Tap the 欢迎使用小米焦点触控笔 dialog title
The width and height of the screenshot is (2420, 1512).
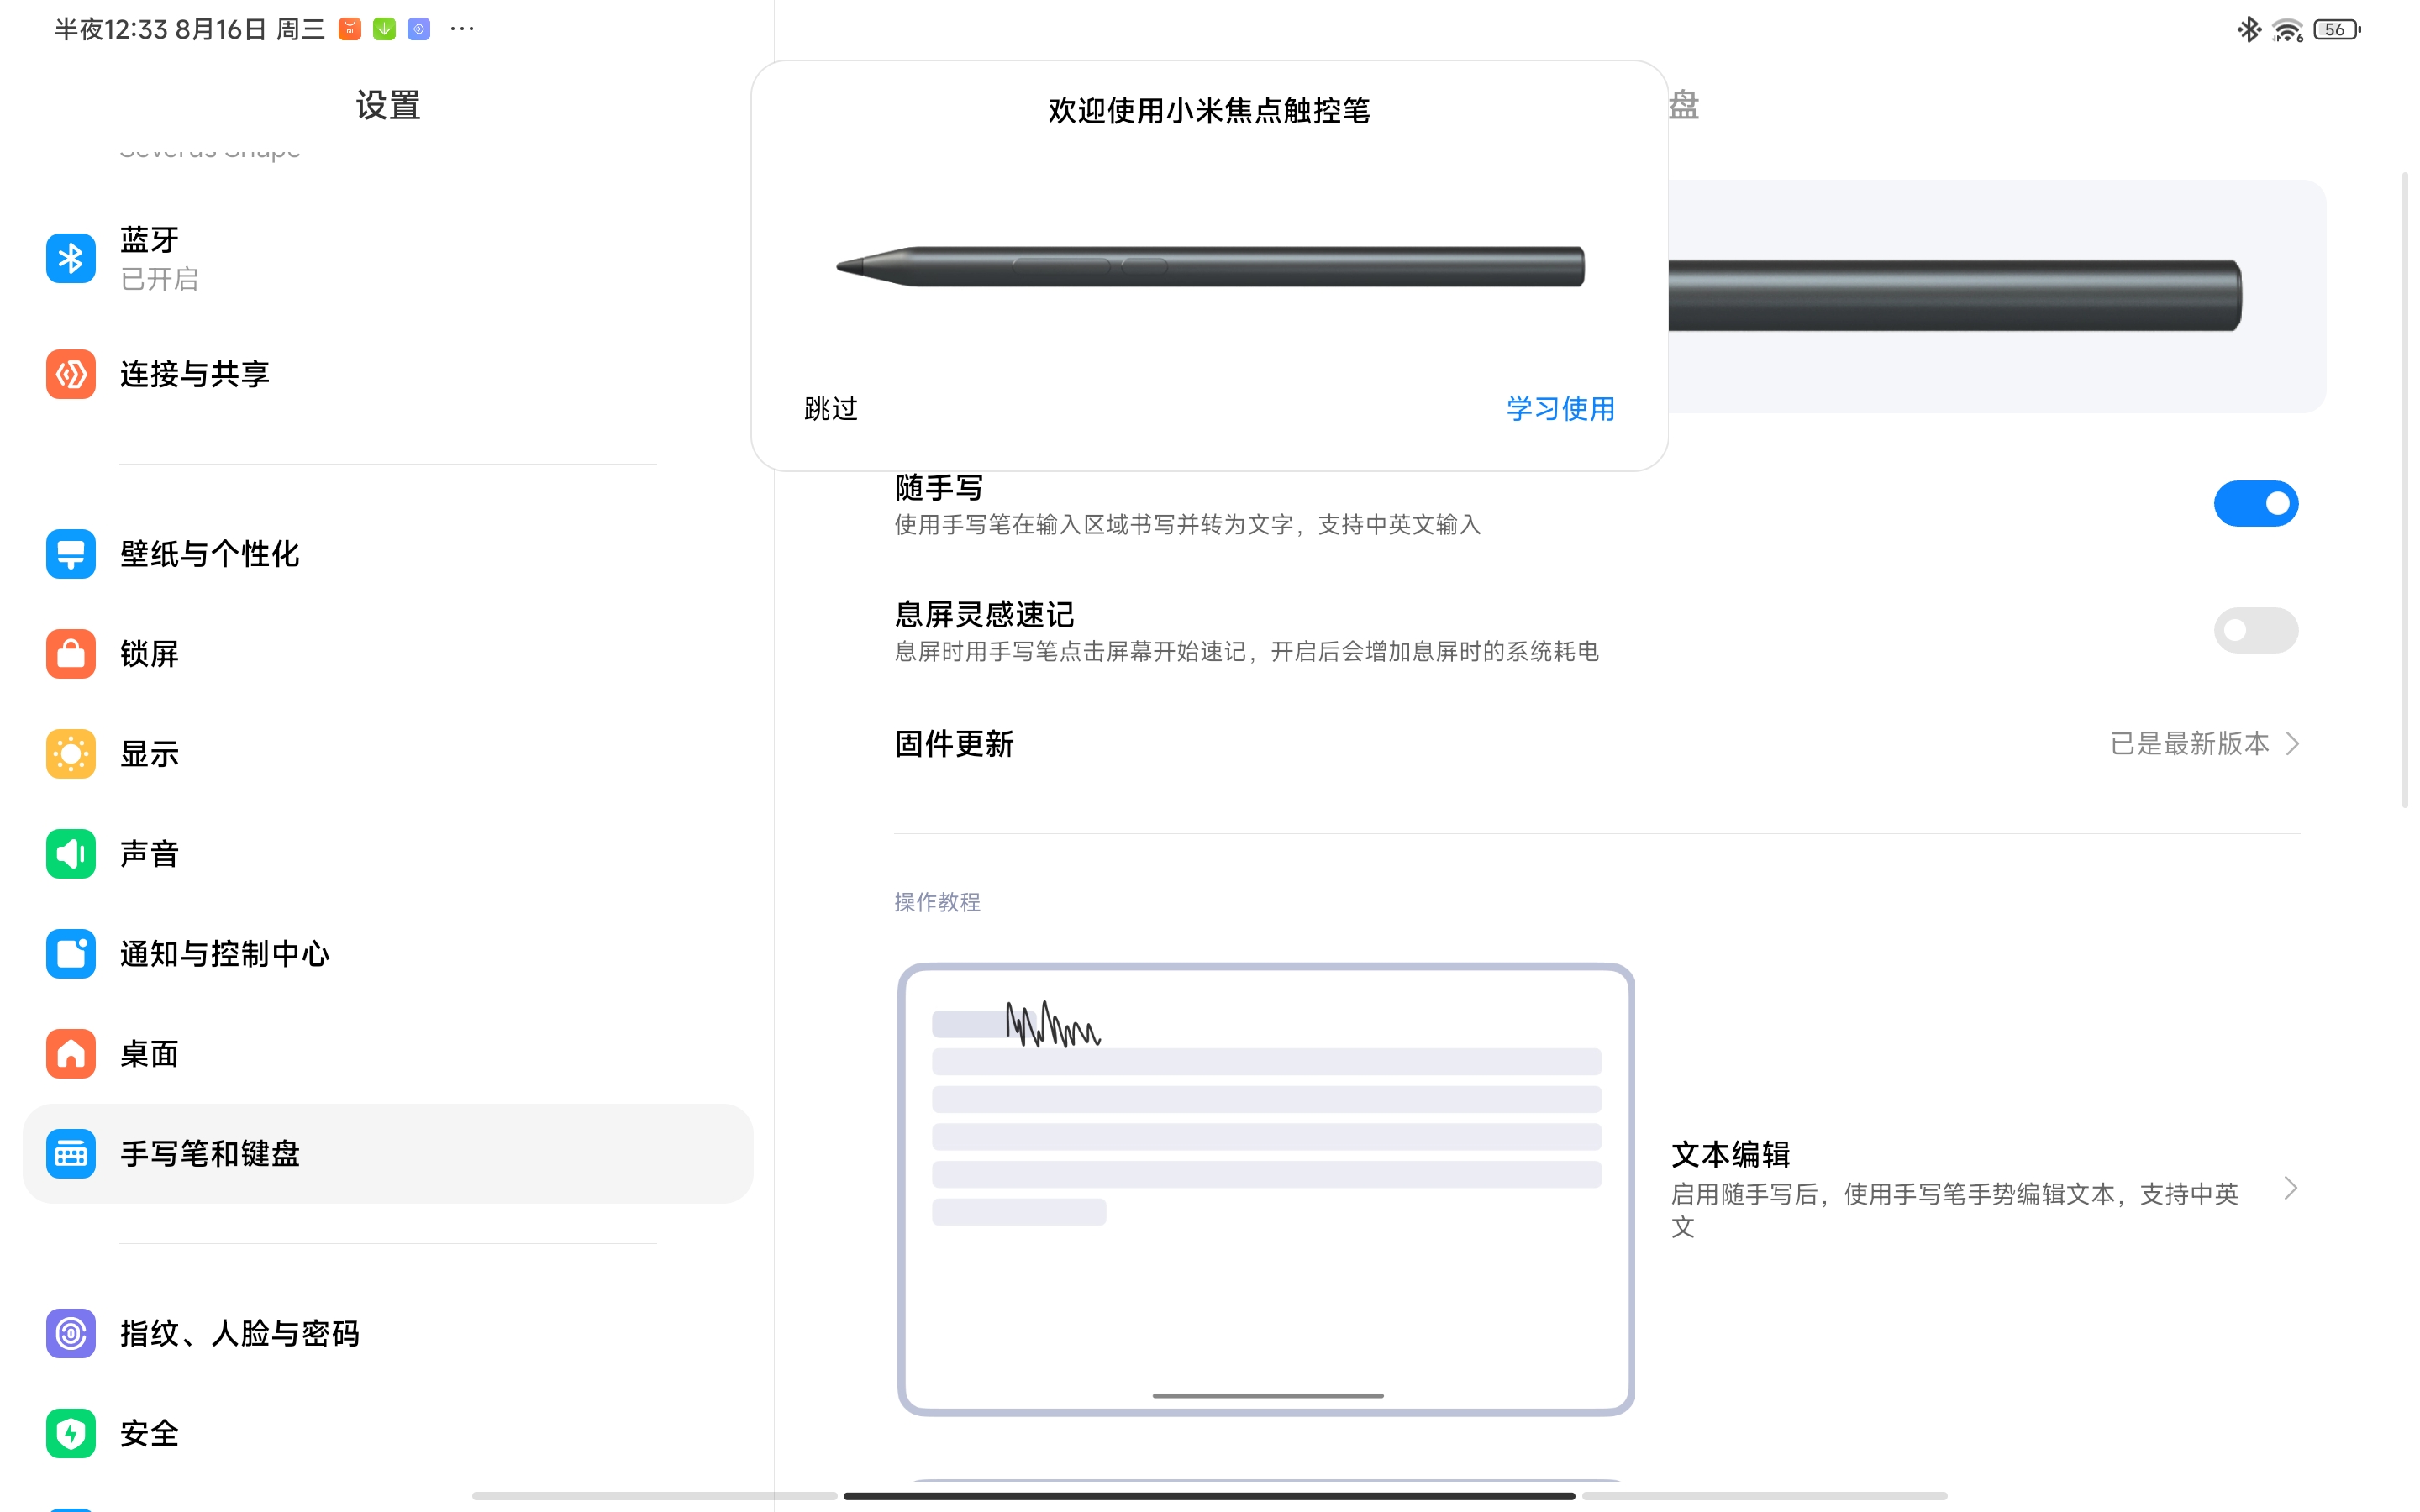click(x=1209, y=110)
